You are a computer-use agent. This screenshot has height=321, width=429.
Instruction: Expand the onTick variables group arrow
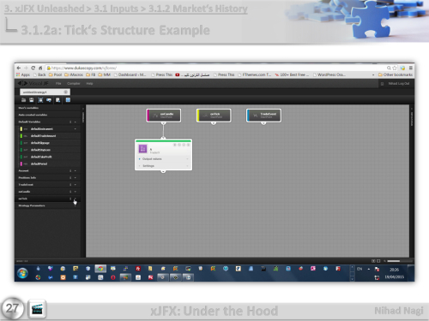(x=76, y=199)
